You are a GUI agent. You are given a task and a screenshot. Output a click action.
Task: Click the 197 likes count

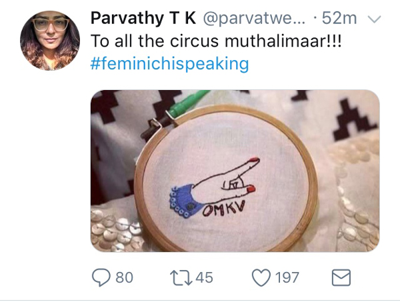tap(287, 277)
